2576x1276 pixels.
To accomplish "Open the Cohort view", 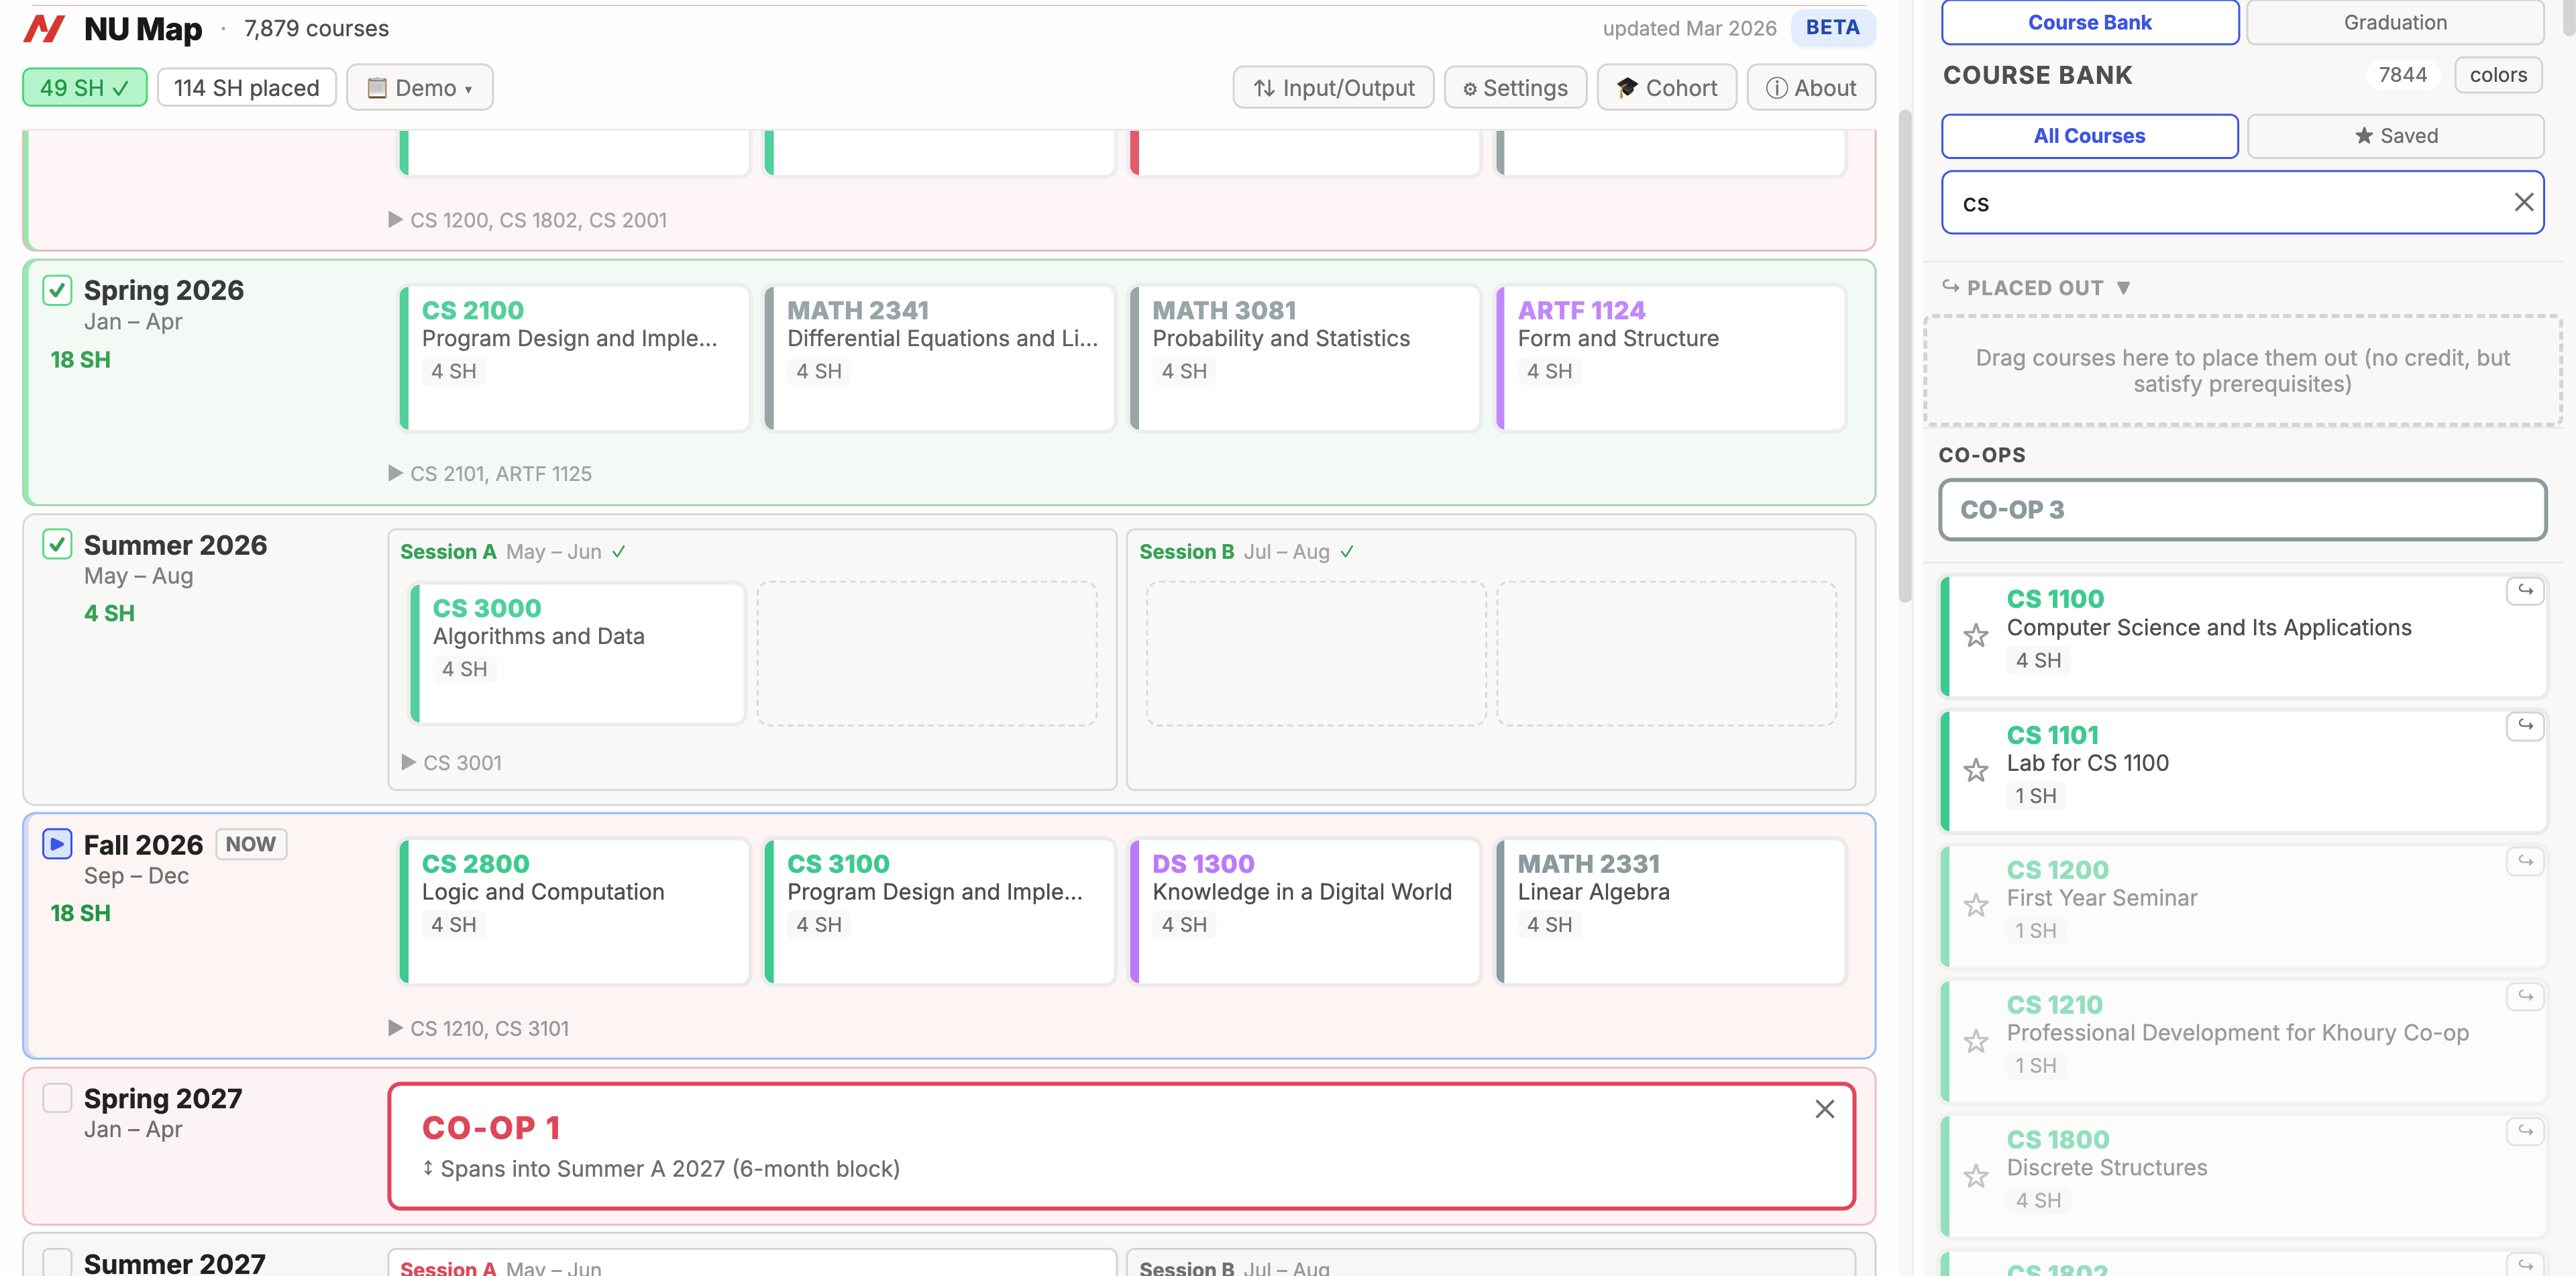I will [x=1666, y=88].
